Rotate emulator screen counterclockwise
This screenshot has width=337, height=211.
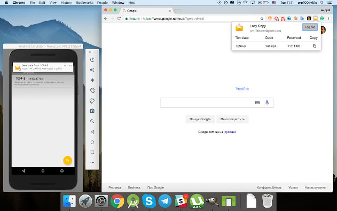coord(92,90)
